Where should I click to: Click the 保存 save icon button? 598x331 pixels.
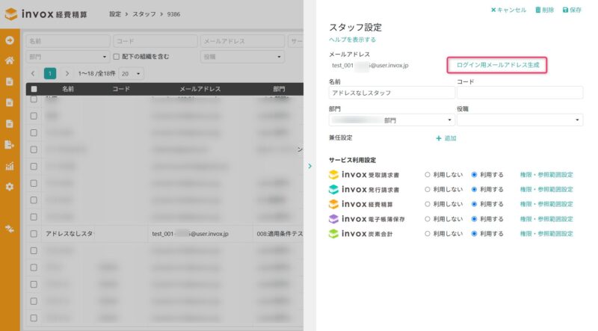(572, 10)
